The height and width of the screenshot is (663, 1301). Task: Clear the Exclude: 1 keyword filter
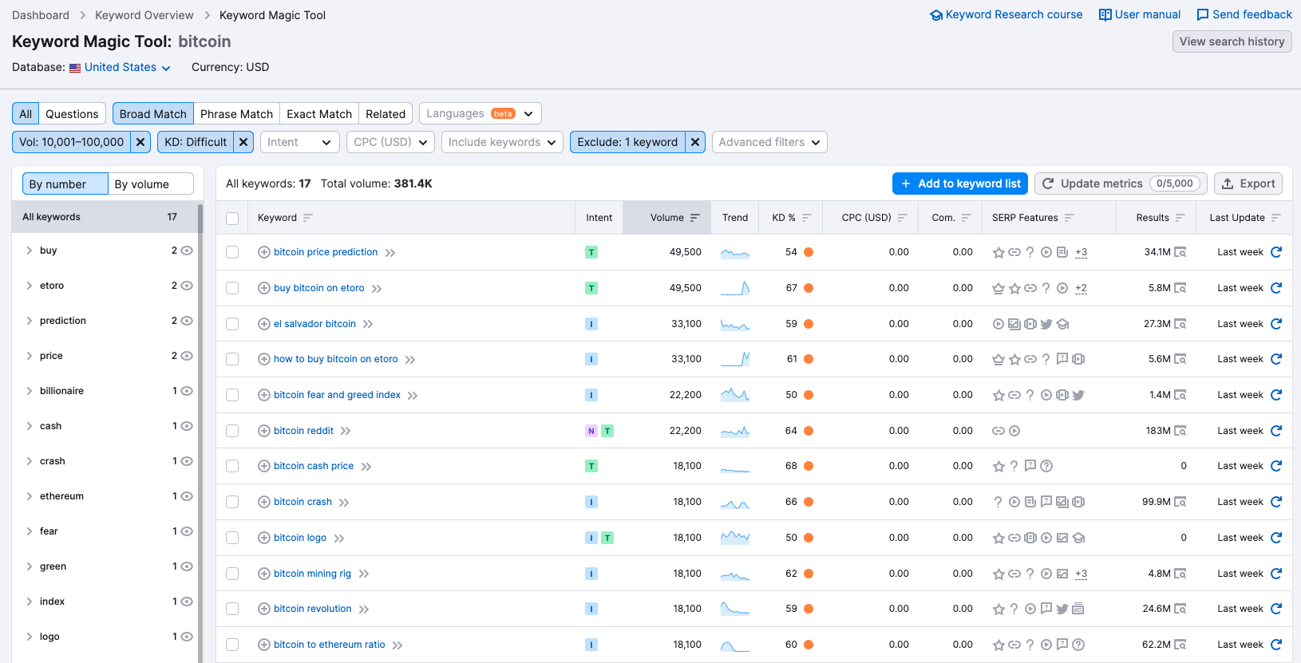pos(695,142)
